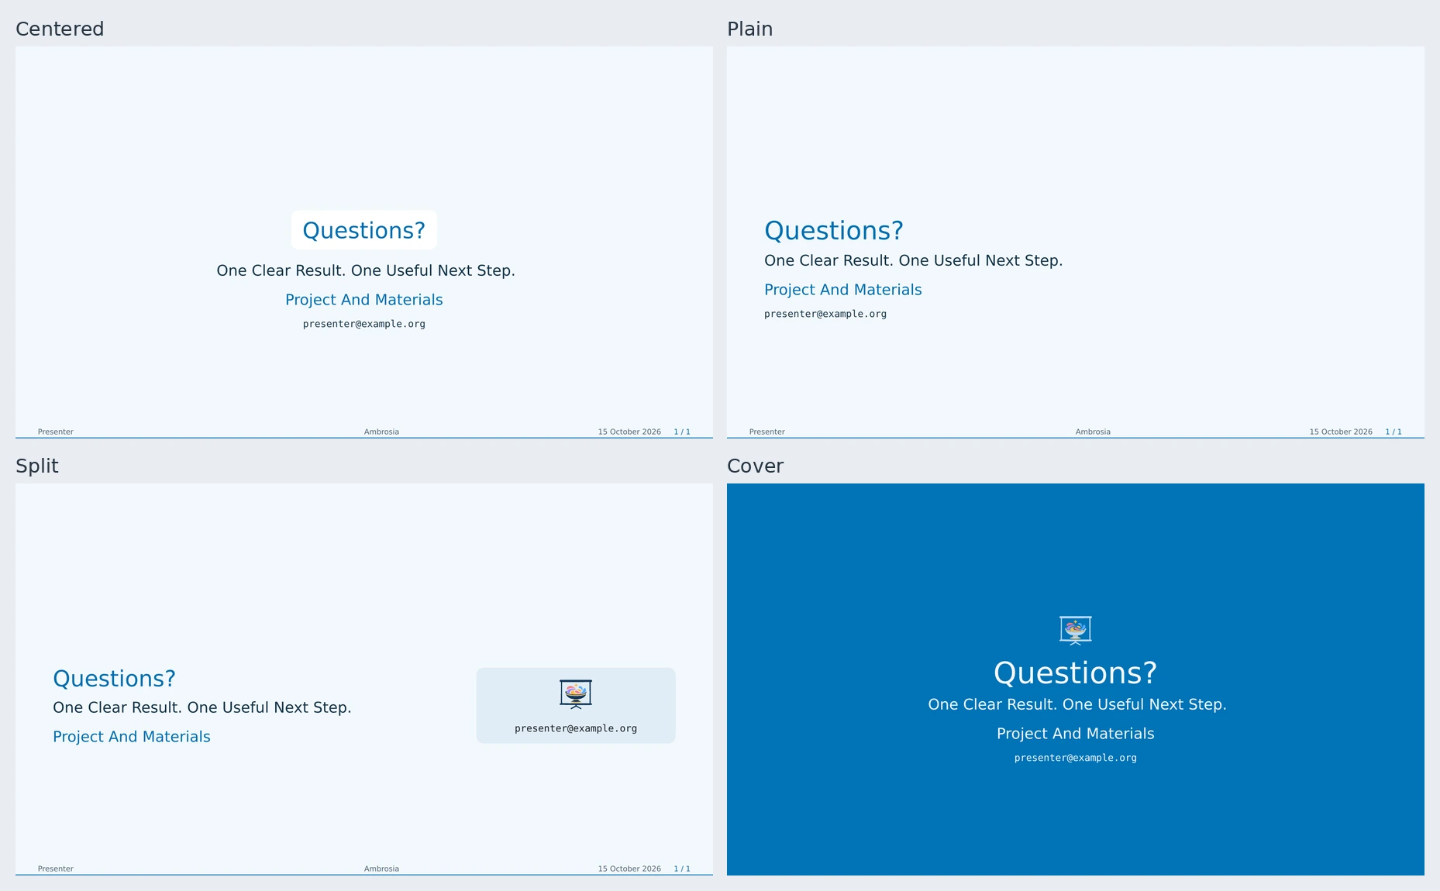Click the presentation icon on the Cover slide
This screenshot has width=1440, height=891.
click(x=1076, y=630)
